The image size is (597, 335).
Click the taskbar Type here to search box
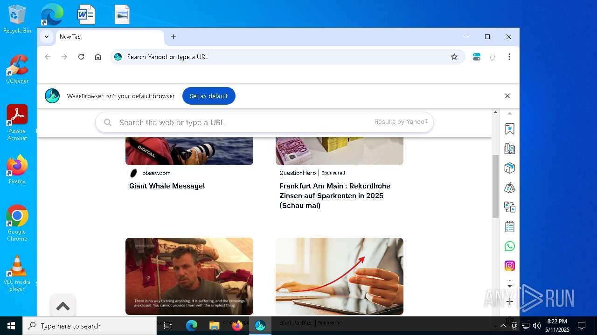90,326
